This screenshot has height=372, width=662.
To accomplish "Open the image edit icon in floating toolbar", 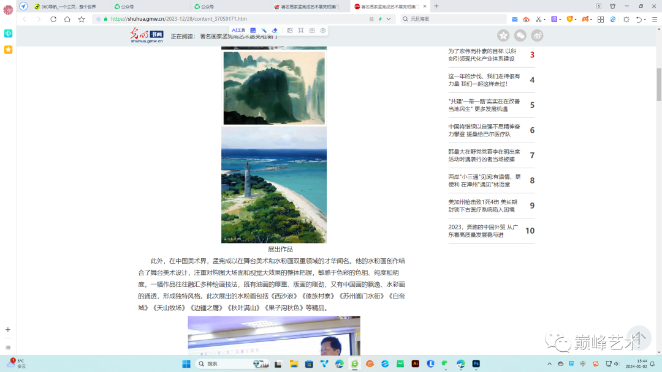I will (253, 30).
